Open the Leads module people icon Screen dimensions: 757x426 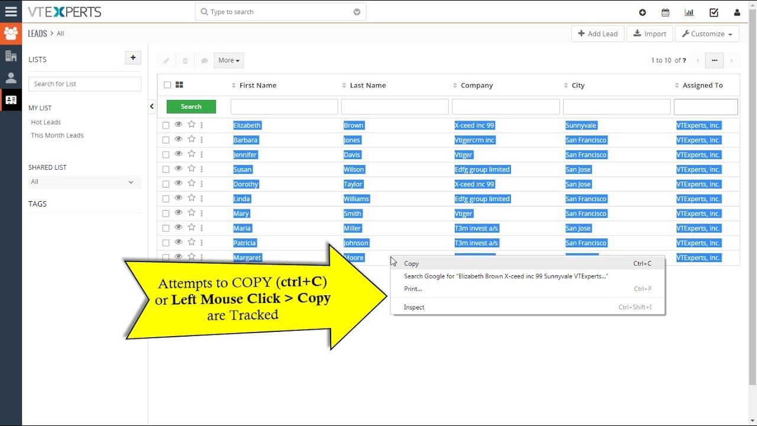click(x=11, y=34)
